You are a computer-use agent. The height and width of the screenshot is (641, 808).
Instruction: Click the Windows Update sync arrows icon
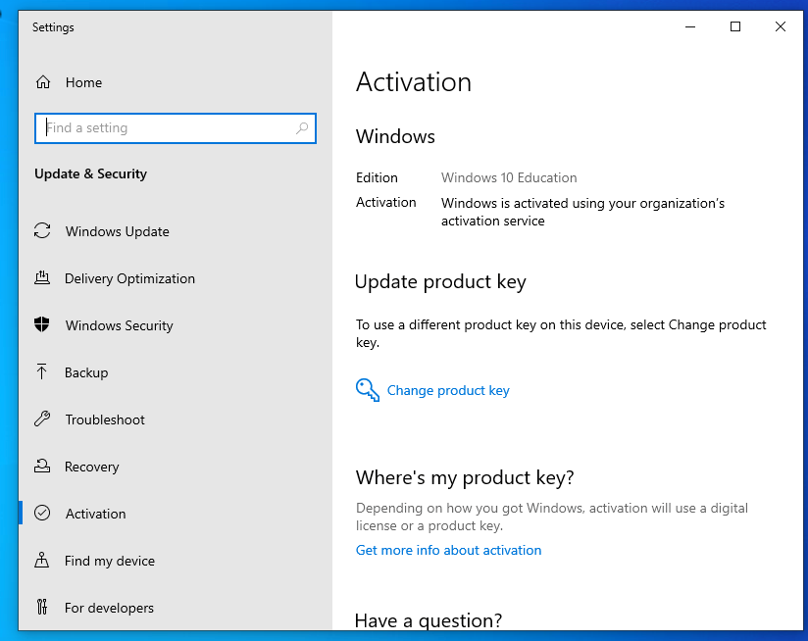[x=42, y=230]
